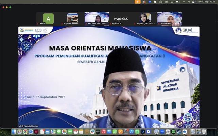Click the orange microphone indicator in menu bar
This screenshot has height=136, width=218.
click(x=138, y=2)
